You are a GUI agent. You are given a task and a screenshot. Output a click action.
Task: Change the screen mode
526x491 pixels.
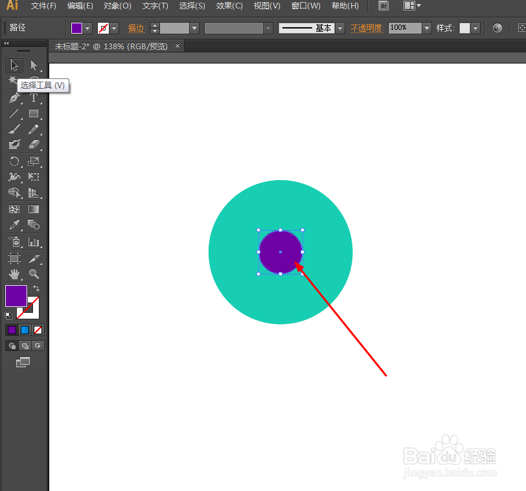coord(23,362)
